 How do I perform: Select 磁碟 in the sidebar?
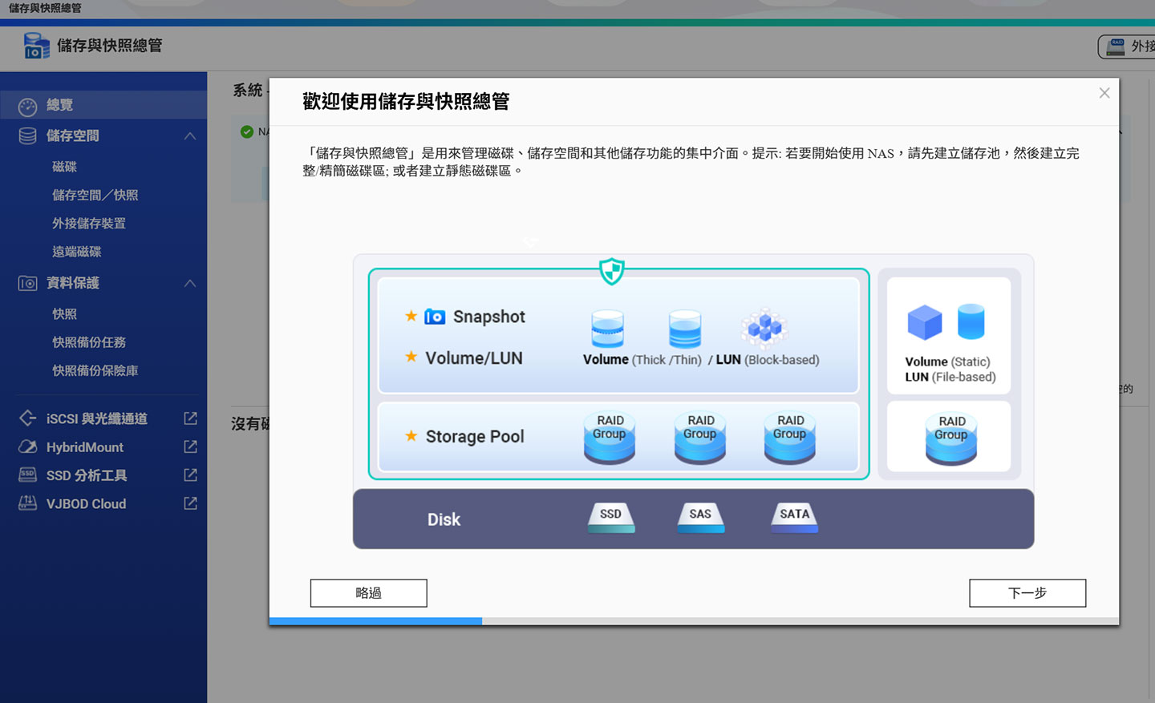(x=64, y=167)
